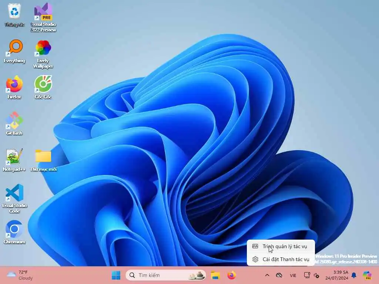The height and width of the screenshot is (284, 379).
Task: Click the Visual Studio Code desktop icon
Action: click(x=14, y=199)
